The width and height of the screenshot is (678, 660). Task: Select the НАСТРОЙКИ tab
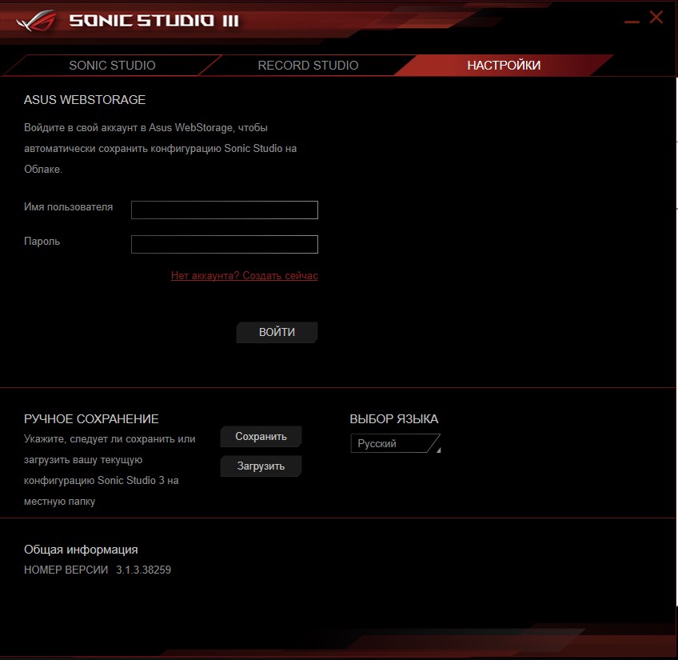click(x=504, y=66)
